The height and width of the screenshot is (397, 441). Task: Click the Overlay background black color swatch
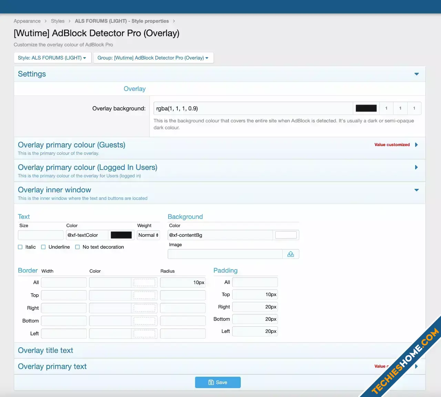click(x=366, y=108)
